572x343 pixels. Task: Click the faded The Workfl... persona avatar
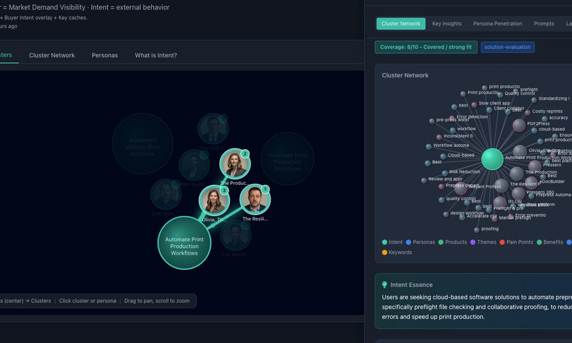pyautogui.click(x=235, y=235)
